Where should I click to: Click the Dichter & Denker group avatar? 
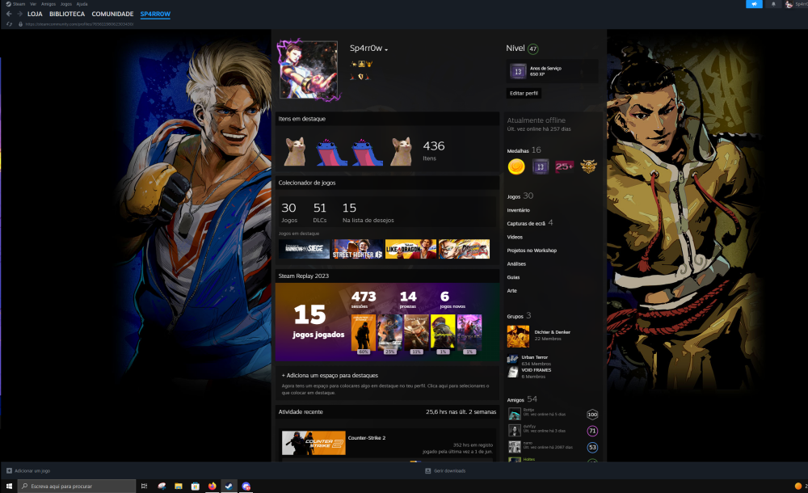[x=518, y=335]
